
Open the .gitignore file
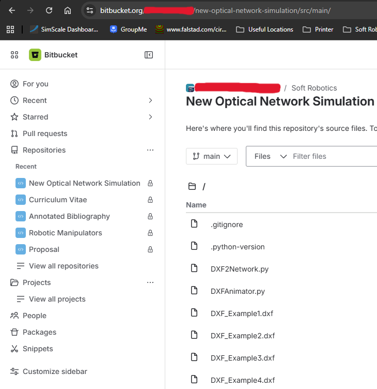tap(227, 225)
